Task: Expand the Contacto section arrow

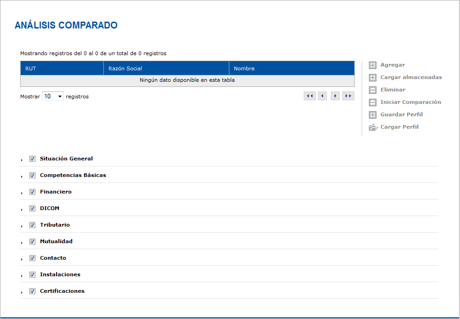Action: click(22, 259)
